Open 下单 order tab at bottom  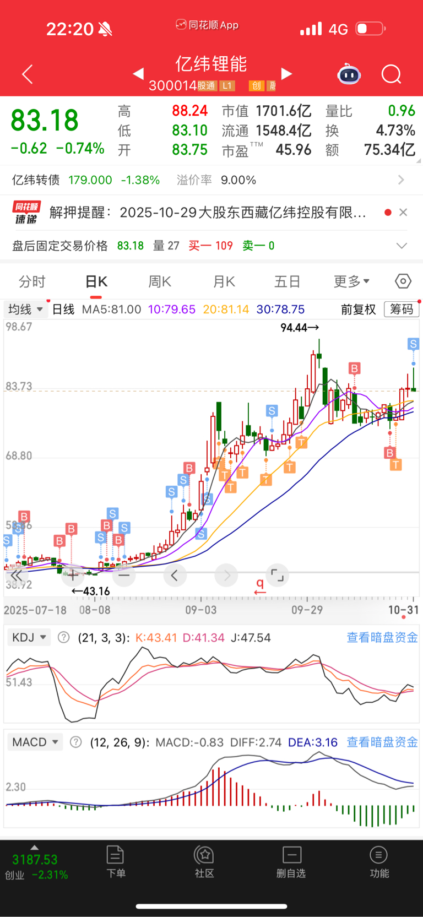click(116, 862)
